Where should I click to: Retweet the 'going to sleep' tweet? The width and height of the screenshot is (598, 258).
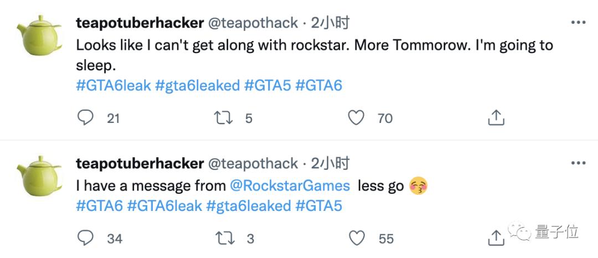pyautogui.click(x=224, y=118)
